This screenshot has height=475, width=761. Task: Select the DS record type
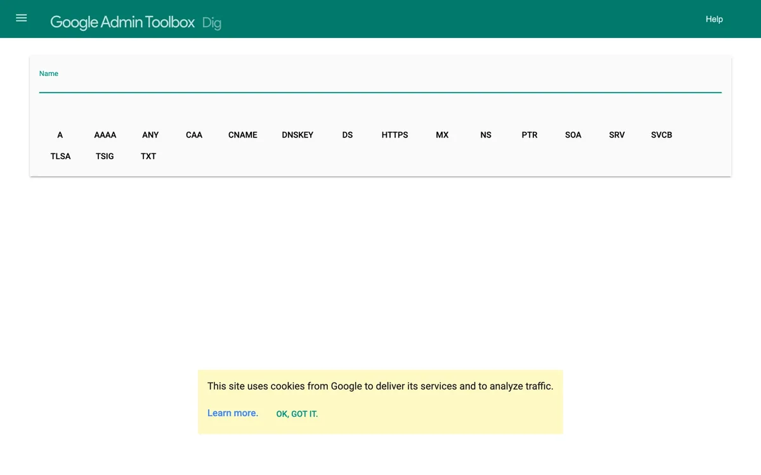point(348,135)
